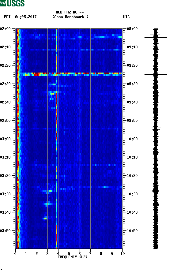This screenshot has height=273, width=169.
Task: Click the 03:30 PDT time label
Action: pyautogui.click(x=6, y=194)
